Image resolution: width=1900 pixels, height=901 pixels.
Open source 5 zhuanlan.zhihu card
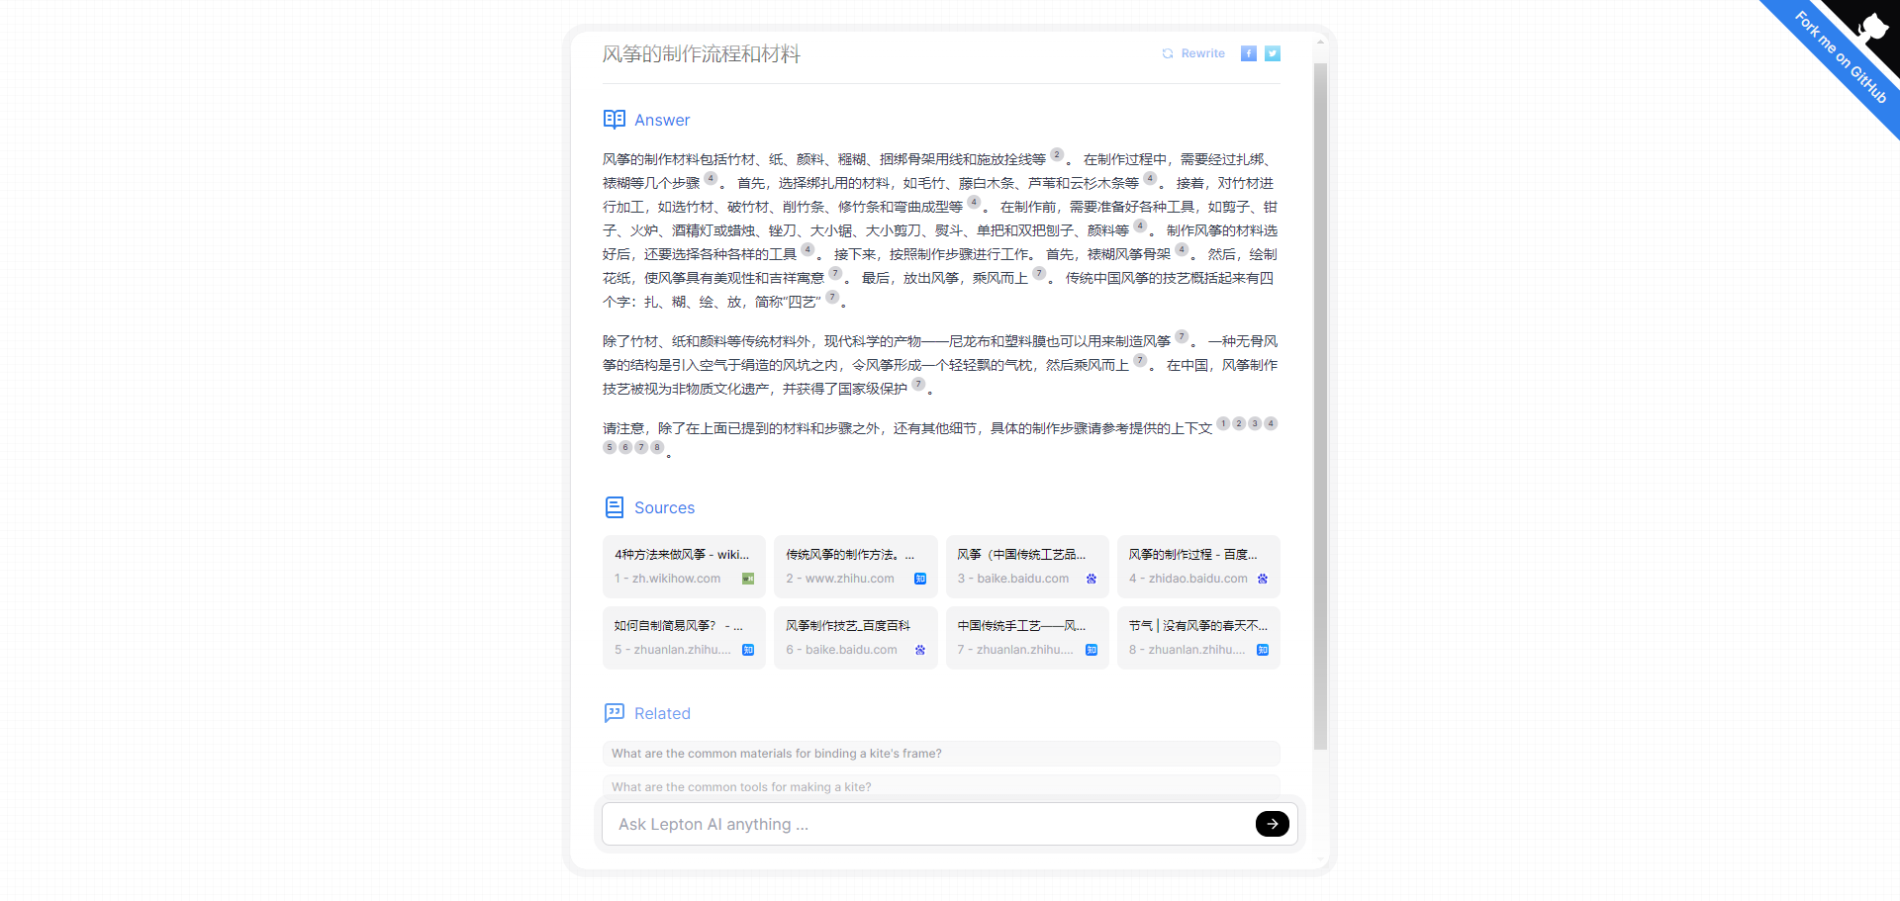tap(684, 638)
